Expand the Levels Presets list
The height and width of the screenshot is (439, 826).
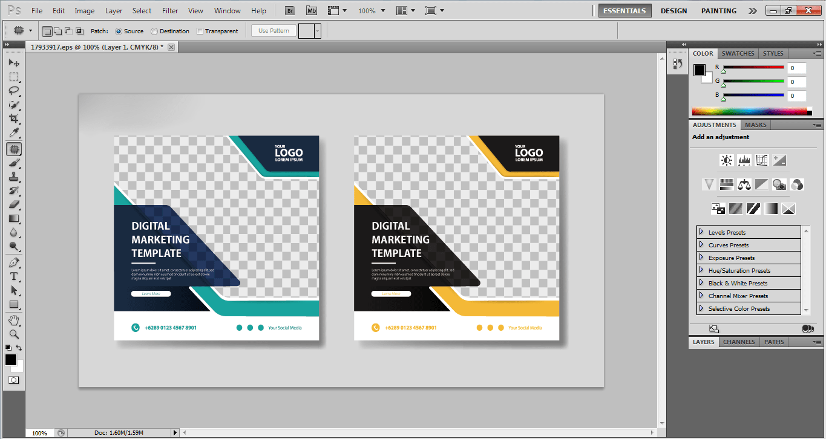tap(701, 232)
